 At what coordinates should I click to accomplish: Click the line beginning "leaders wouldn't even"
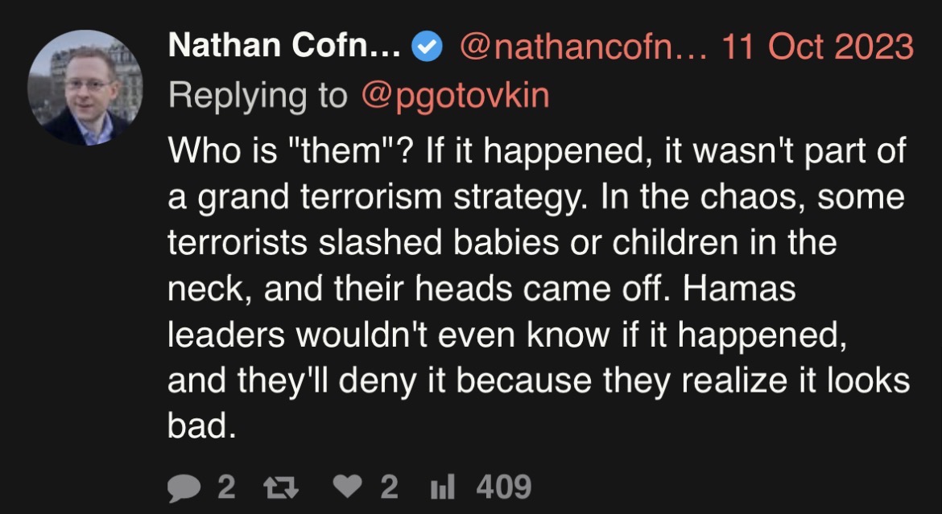(508, 335)
